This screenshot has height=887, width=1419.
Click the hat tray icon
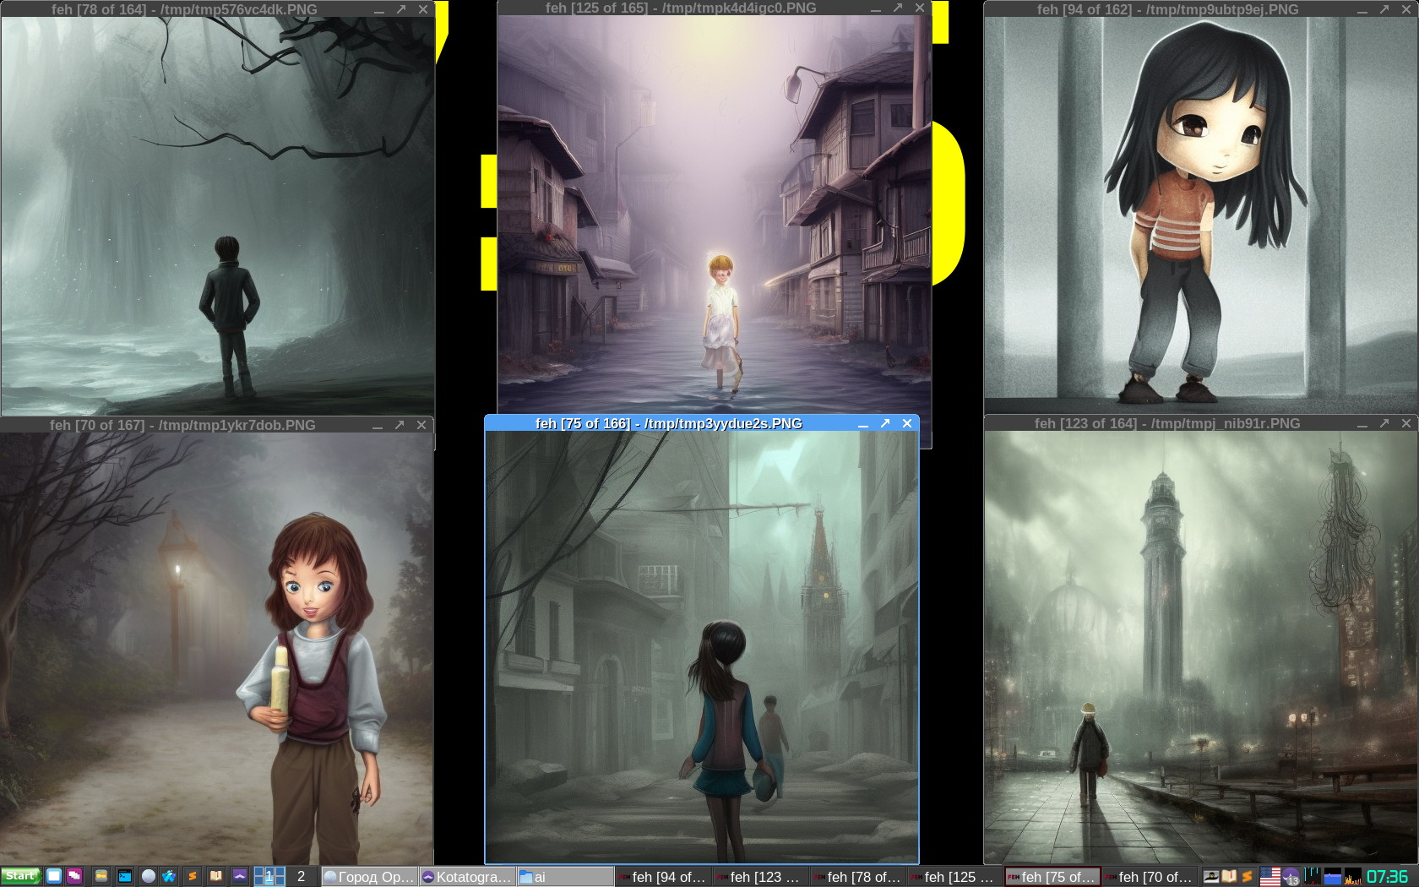click(x=1211, y=877)
